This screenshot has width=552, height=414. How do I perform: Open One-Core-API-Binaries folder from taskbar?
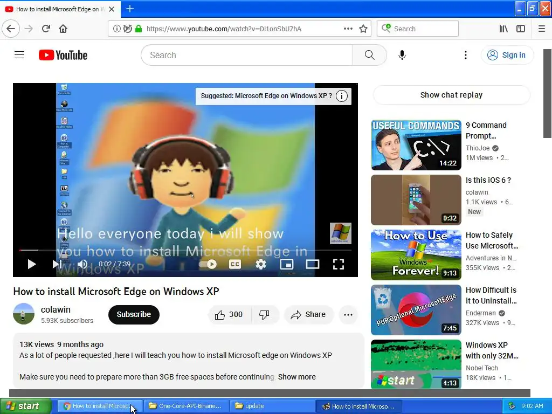pos(186,406)
